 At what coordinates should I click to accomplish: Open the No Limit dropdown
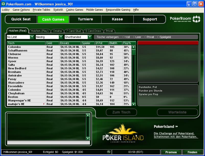click(32, 37)
